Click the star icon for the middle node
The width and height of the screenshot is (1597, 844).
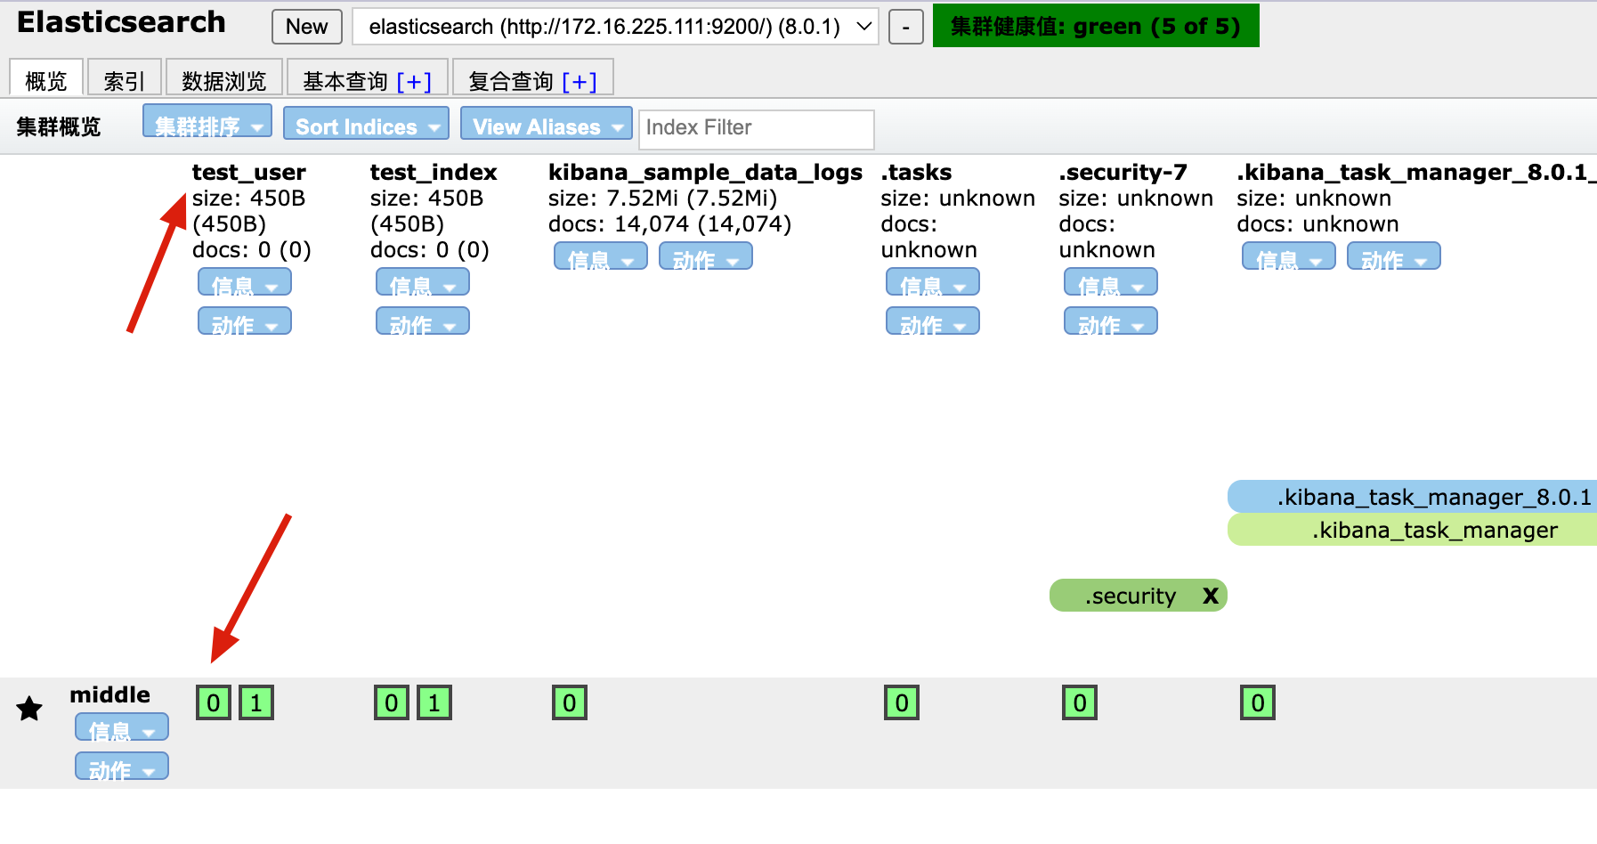click(x=29, y=709)
